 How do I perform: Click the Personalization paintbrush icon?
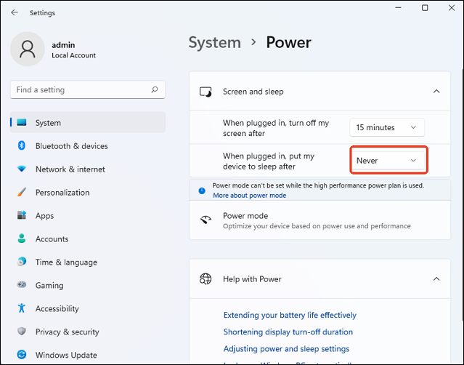coord(22,193)
